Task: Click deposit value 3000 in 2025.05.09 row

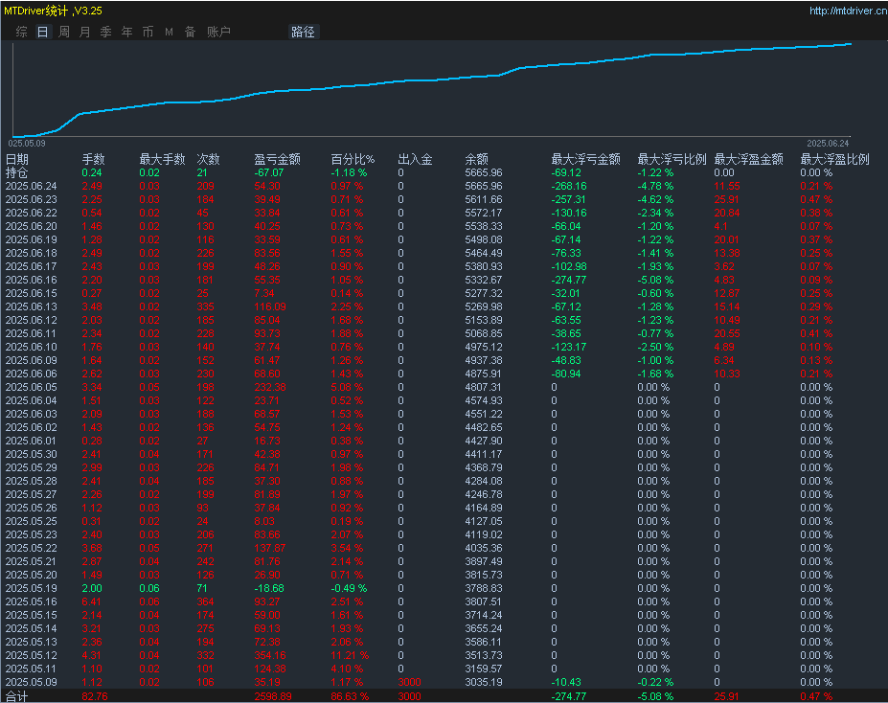Action: [409, 683]
